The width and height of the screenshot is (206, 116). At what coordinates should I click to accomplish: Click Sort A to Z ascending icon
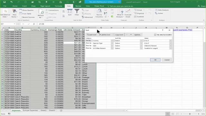(64, 12)
